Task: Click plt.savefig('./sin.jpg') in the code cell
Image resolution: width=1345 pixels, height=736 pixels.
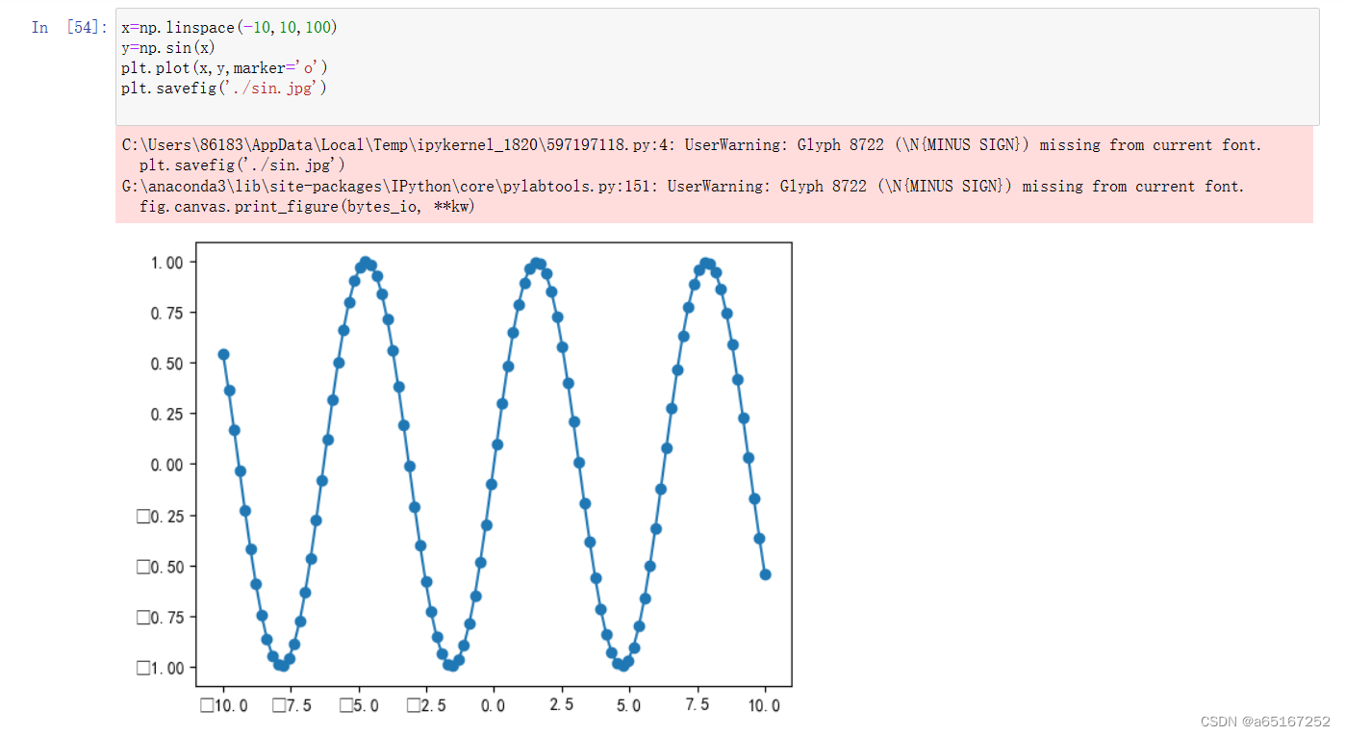Action: [225, 88]
